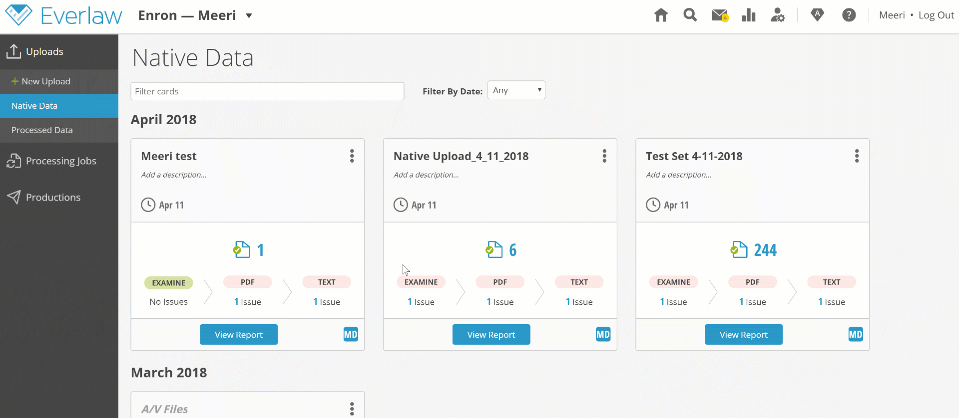Open three-dot menu on Test Set 4-11-2018 card
Screen dimensions: 959x418
[x=857, y=156]
